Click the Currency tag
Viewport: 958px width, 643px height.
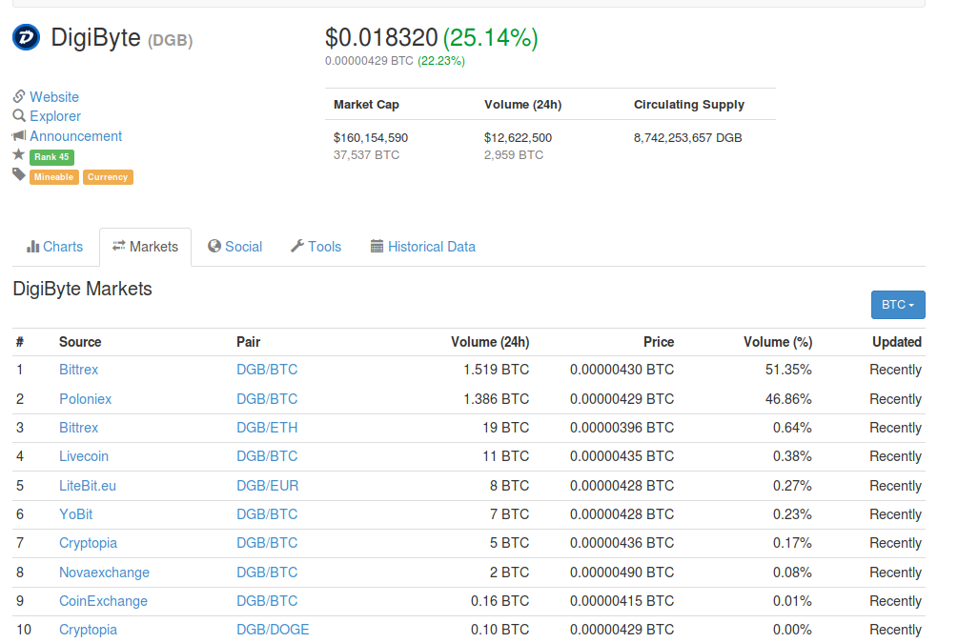(x=108, y=177)
